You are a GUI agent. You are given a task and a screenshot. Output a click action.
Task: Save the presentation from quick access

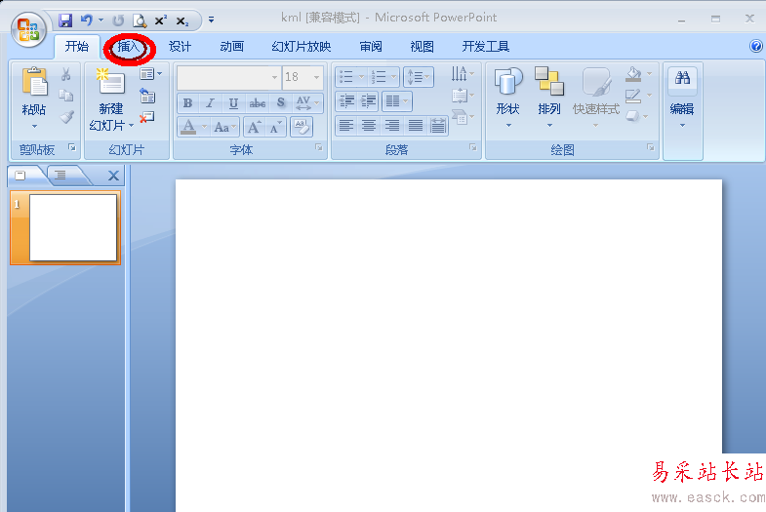(x=65, y=20)
